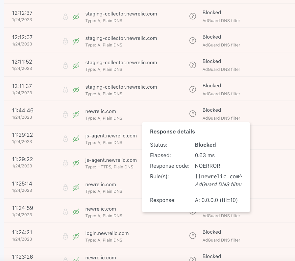Click the question mark icon next to the top Blocked status
The width and height of the screenshot is (295, 261).
pyautogui.click(x=193, y=16)
